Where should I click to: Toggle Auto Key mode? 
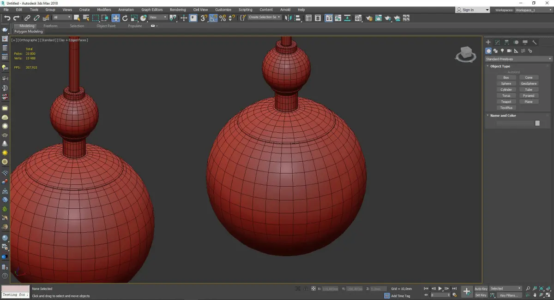coord(481,288)
